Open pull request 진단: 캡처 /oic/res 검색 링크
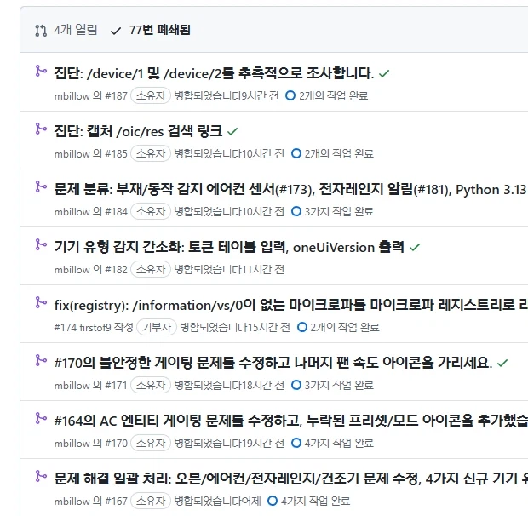This screenshot has height=516, width=528. [138, 131]
